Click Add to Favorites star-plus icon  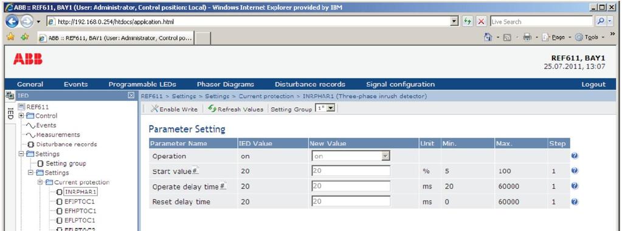(25, 37)
